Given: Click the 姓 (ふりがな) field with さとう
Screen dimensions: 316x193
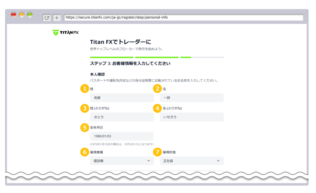Looking at the screenshot, I should point(122,117).
